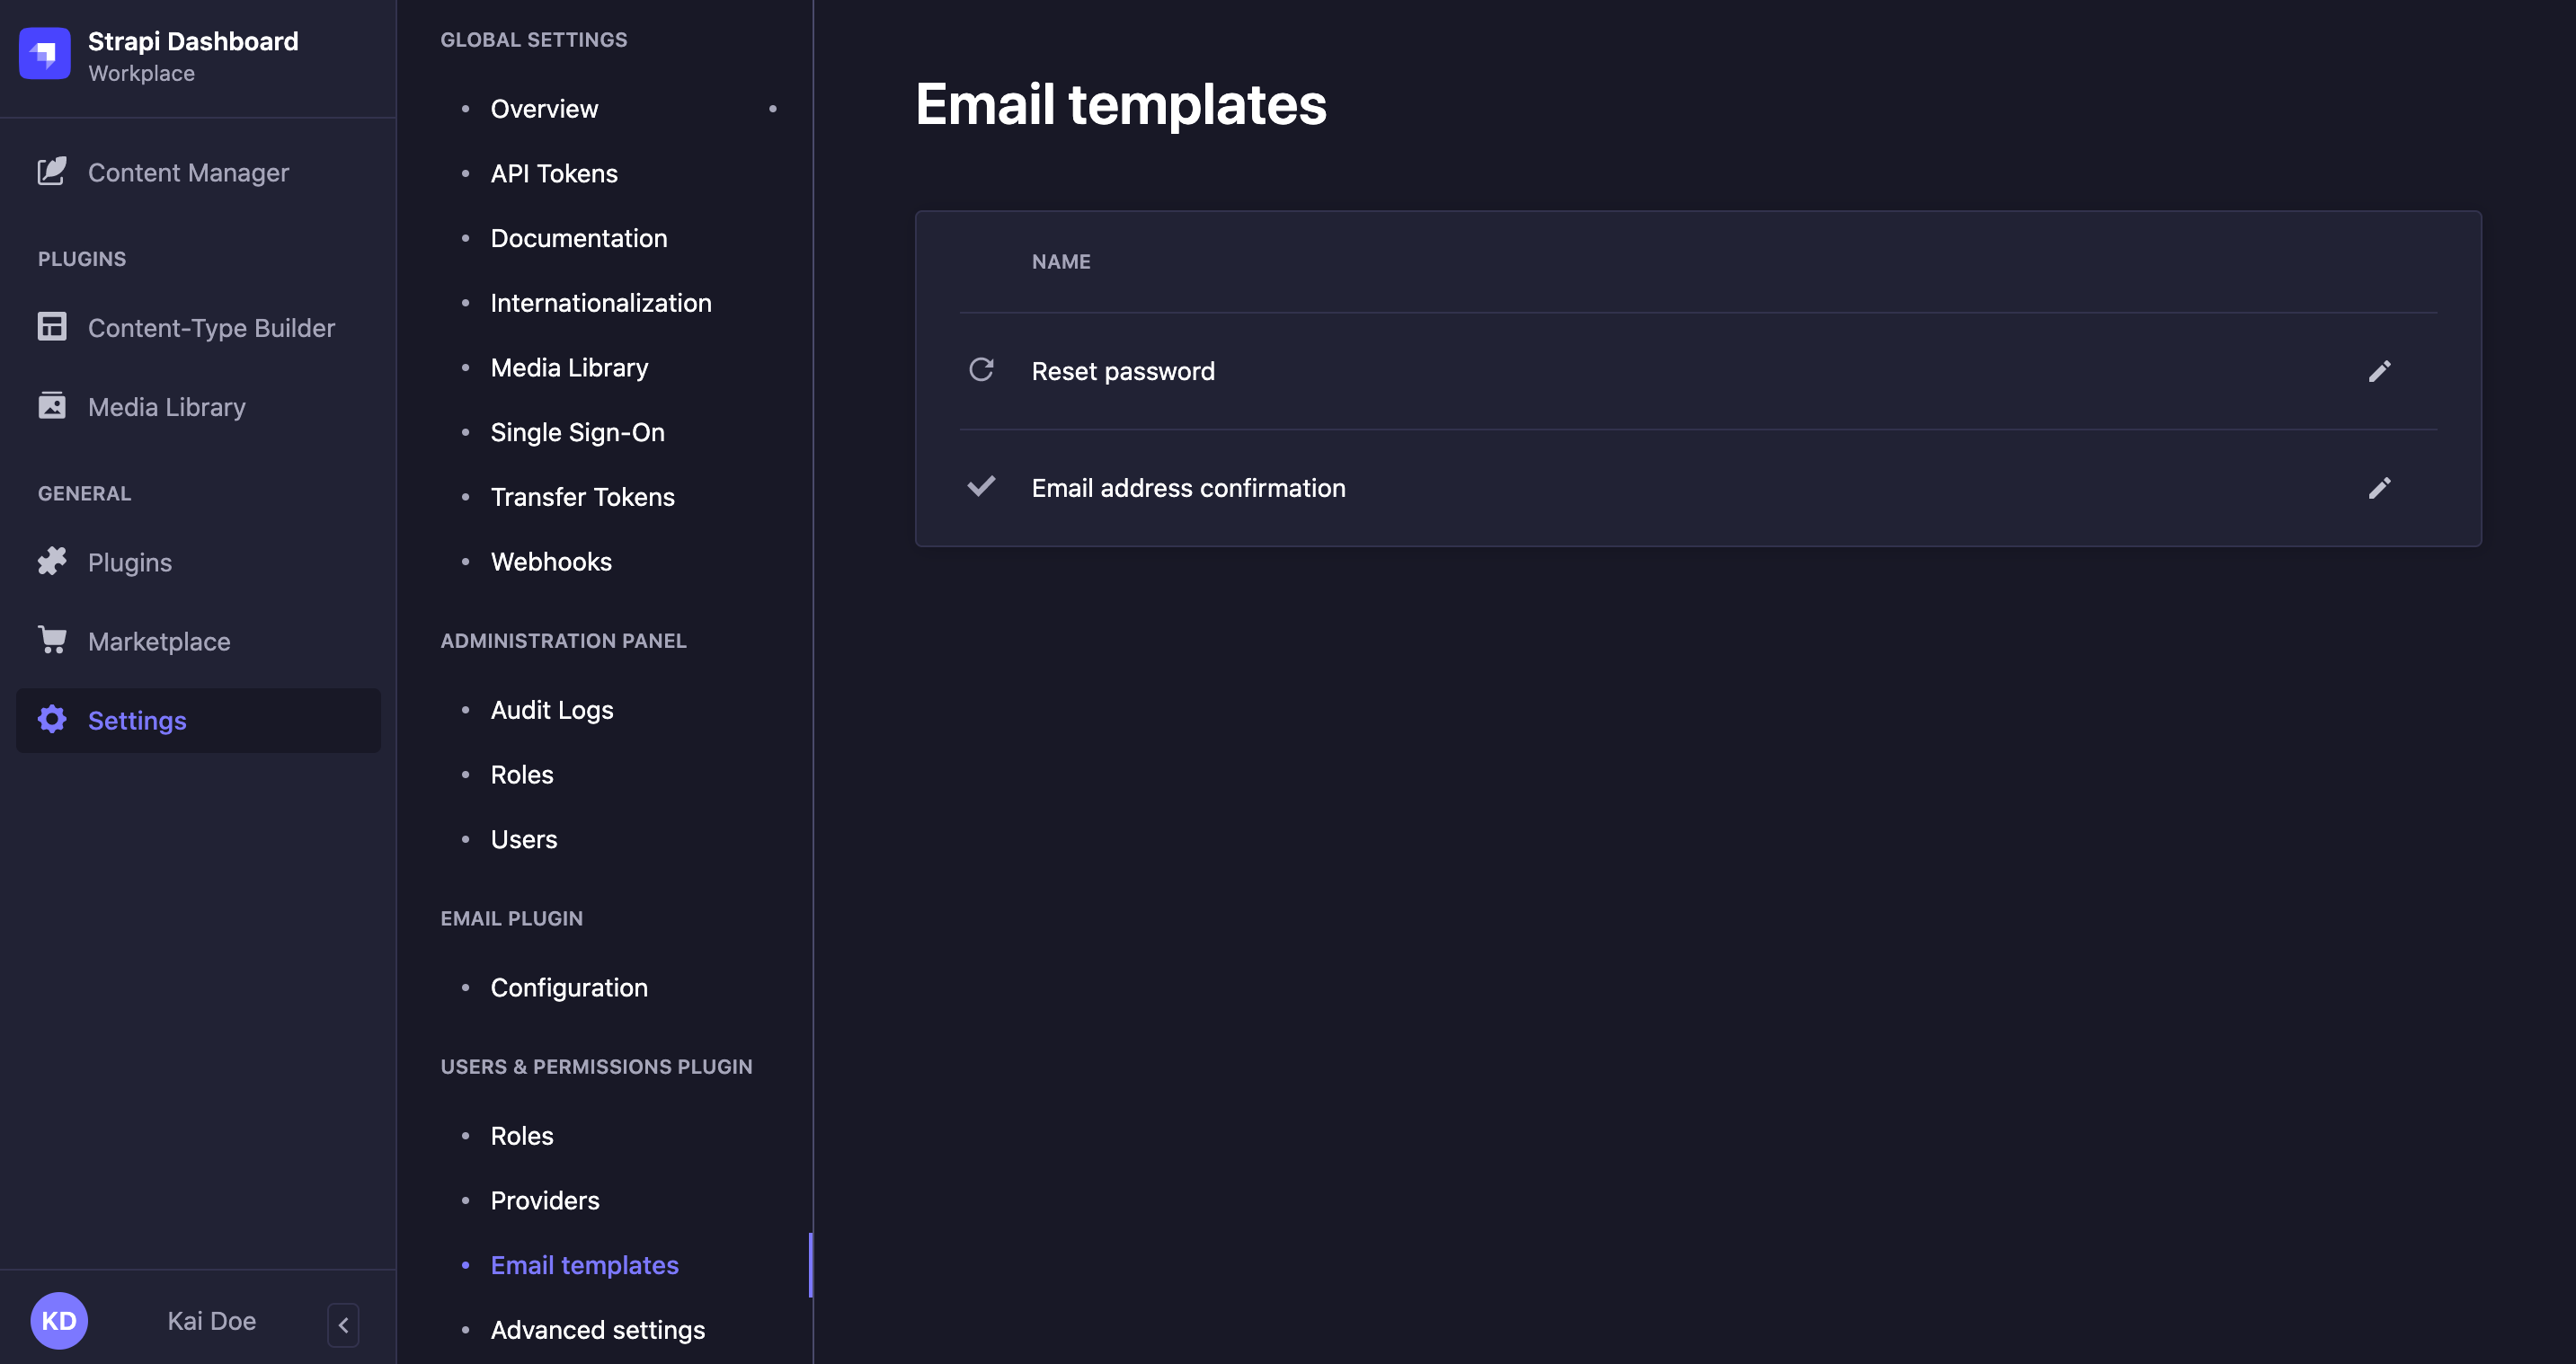Select the NAME column header

pos(1061,261)
